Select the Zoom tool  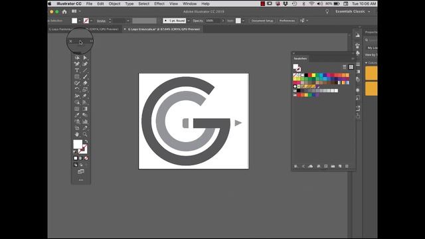(x=85, y=134)
